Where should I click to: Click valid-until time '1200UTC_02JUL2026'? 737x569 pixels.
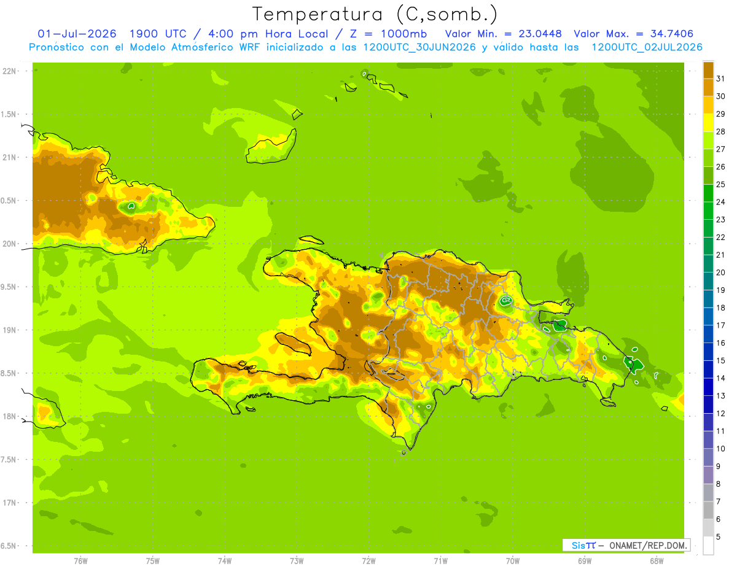[647, 47]
